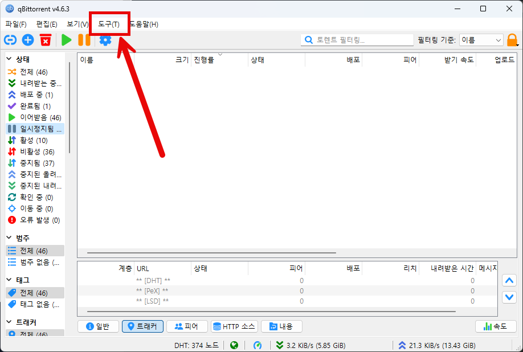The width and height of the screenshot is (523, 352).
Task: Switch to the 내용 tab
Action: (281, 326)
